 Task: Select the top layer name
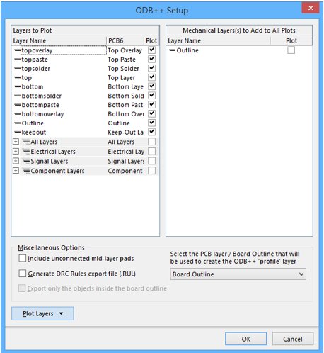click(26, 78)
